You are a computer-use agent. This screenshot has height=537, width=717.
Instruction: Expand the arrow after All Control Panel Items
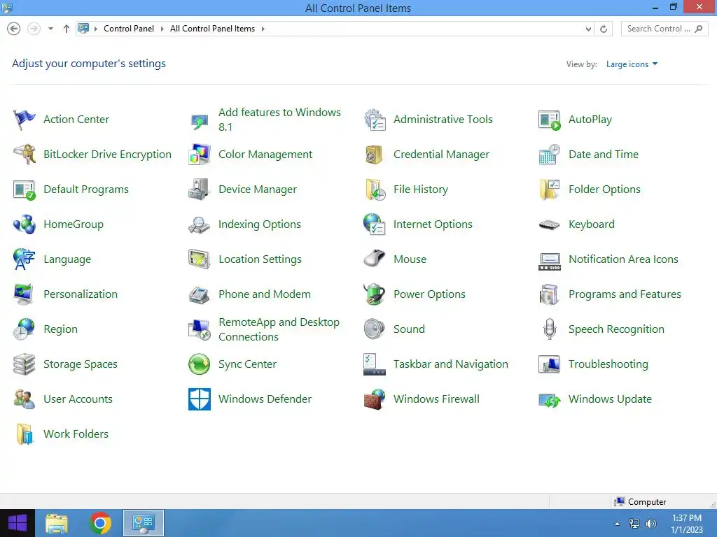click(x=263, y=29)
